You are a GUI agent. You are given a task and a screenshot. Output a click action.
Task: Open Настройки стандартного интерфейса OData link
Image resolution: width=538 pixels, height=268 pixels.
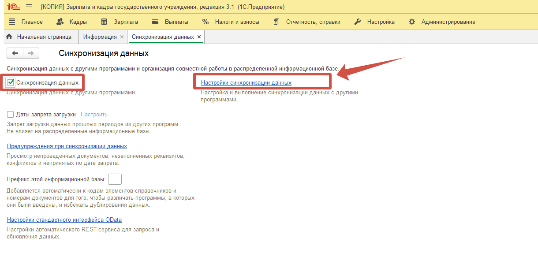coord(64,220)
